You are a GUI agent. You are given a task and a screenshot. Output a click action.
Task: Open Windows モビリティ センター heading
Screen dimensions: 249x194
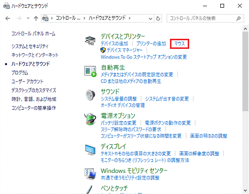pyautogui.click(x=134, y=171)
